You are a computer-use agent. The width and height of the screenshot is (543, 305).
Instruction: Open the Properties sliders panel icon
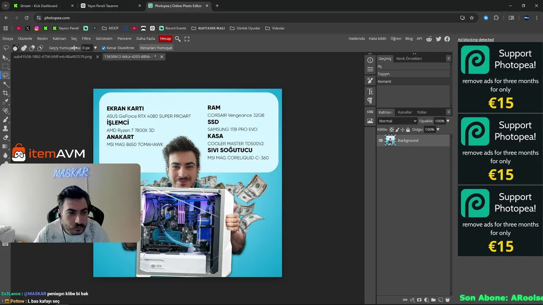click(370, 69)
